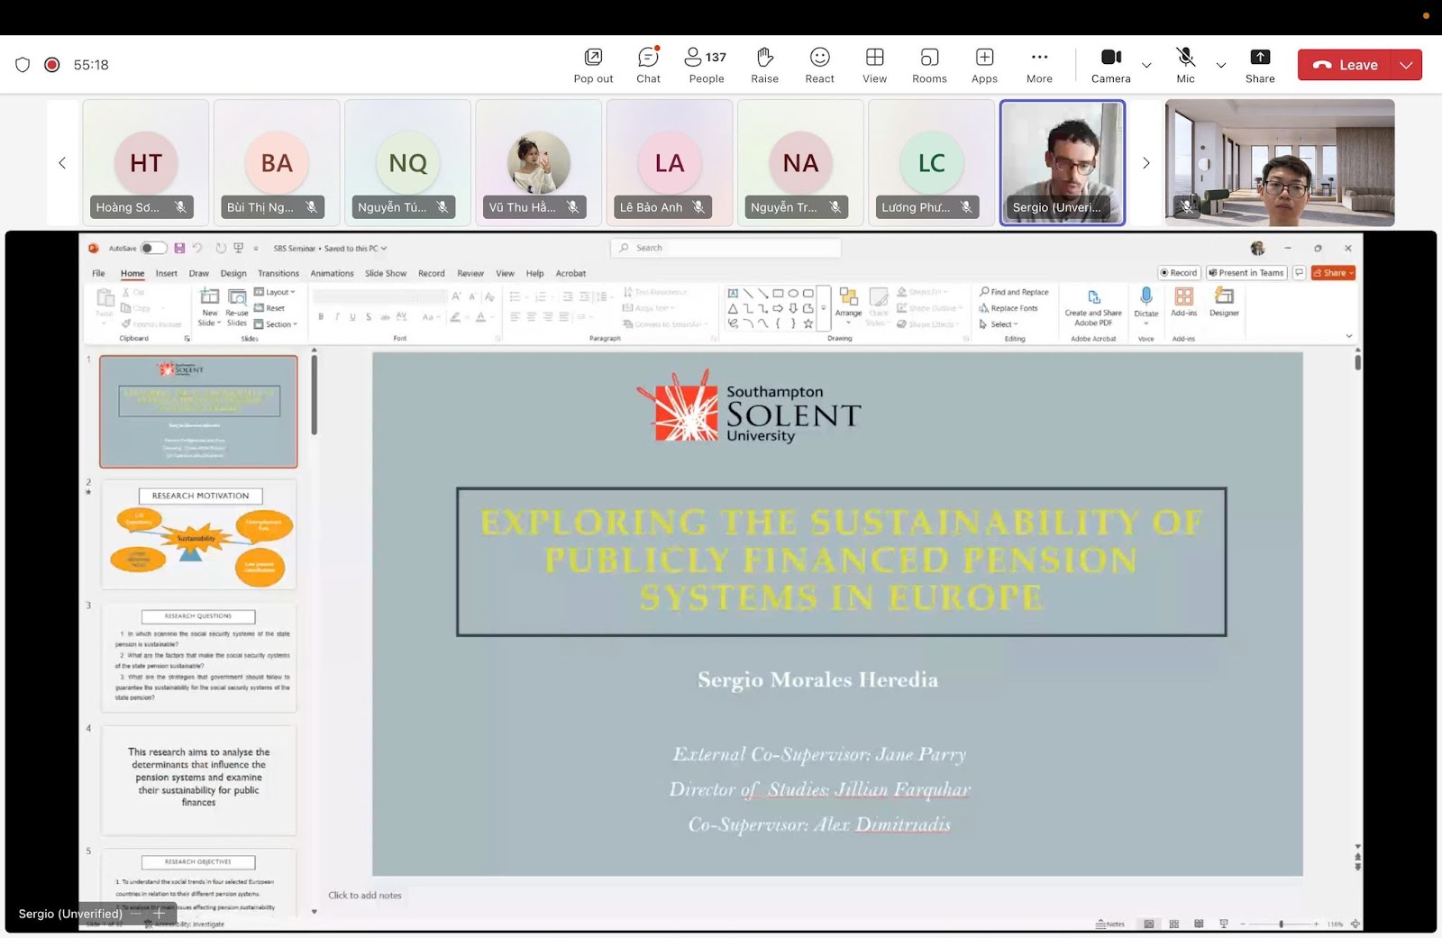Pop out the shared content
Screen dimensions: 1442x938
pos(593,65)
